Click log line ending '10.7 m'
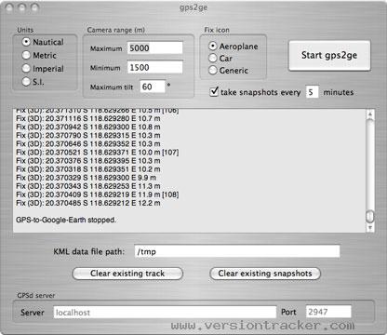387x335 pixels. click(88, 118)
